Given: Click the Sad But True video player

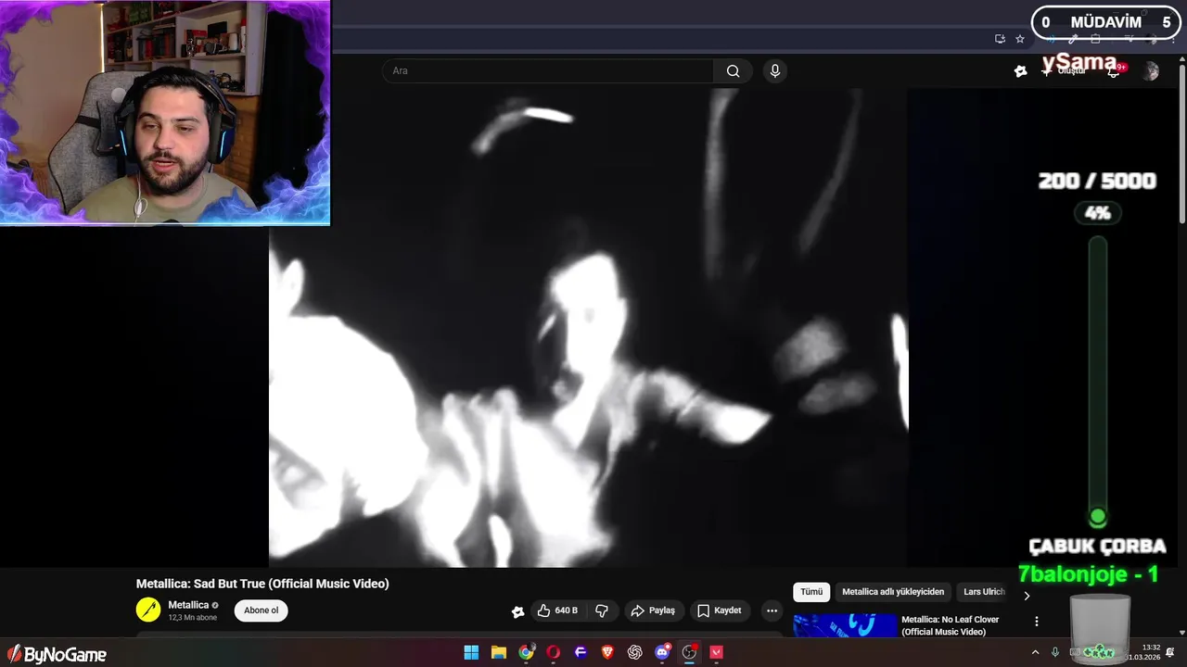Looking at the screenshot, I should [x=588, y=328].
